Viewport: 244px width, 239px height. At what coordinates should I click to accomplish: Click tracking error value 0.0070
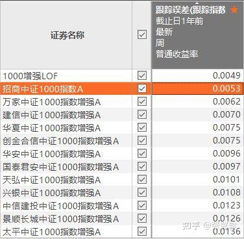coord(226,114)
